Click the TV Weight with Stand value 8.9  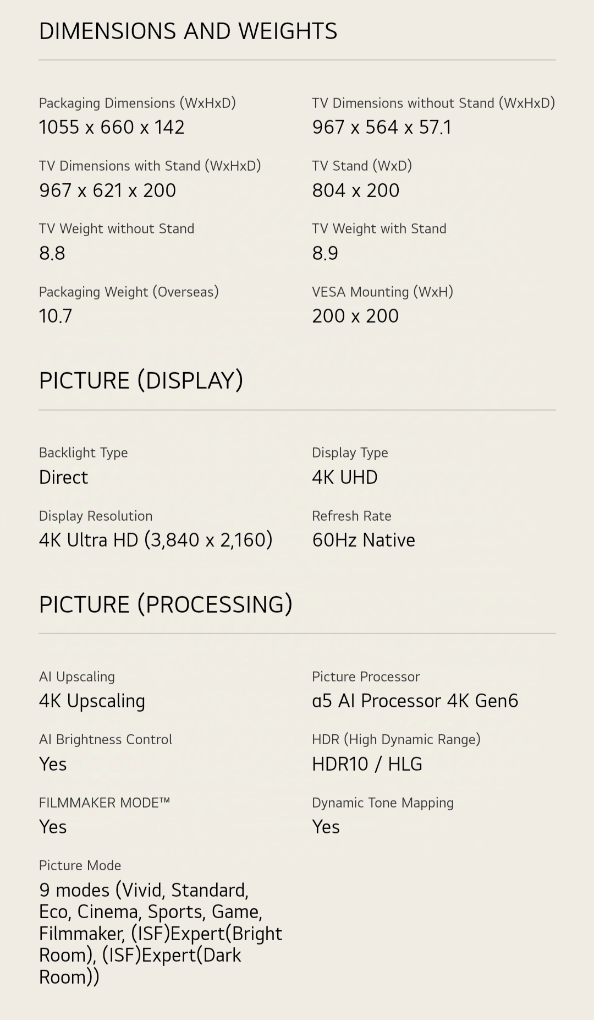(325, 253)
